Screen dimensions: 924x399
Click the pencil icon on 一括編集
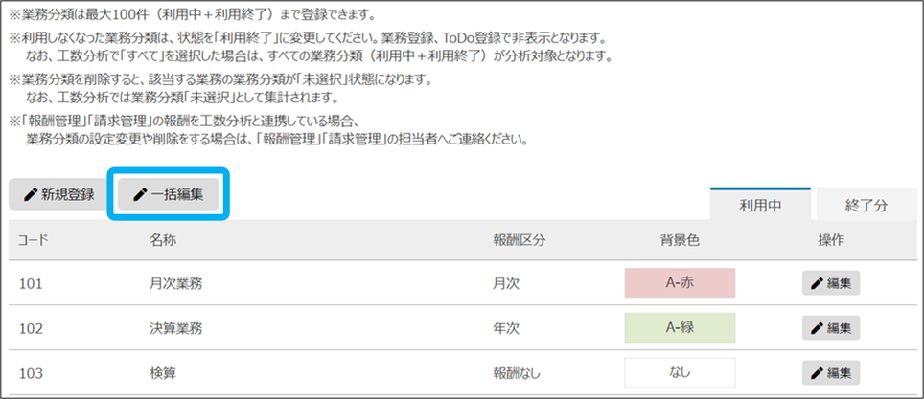(140, 195)
